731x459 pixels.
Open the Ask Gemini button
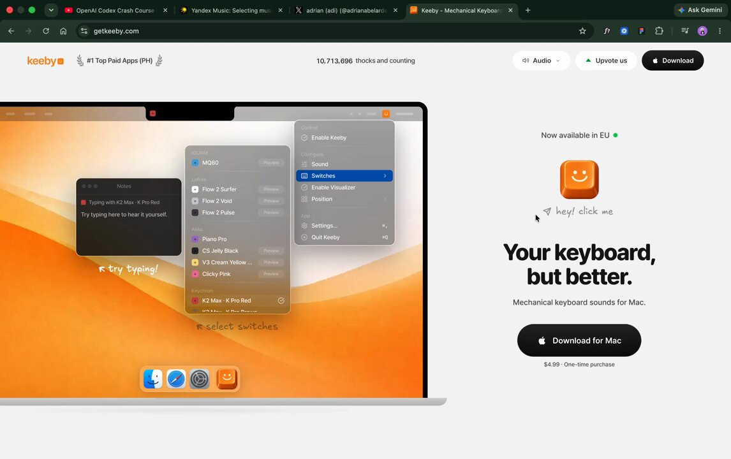tap(700, 10)
